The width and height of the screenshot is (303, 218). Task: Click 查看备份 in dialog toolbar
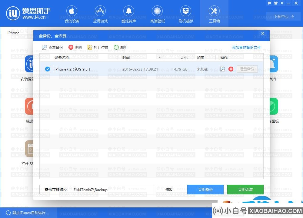(52, 47)
